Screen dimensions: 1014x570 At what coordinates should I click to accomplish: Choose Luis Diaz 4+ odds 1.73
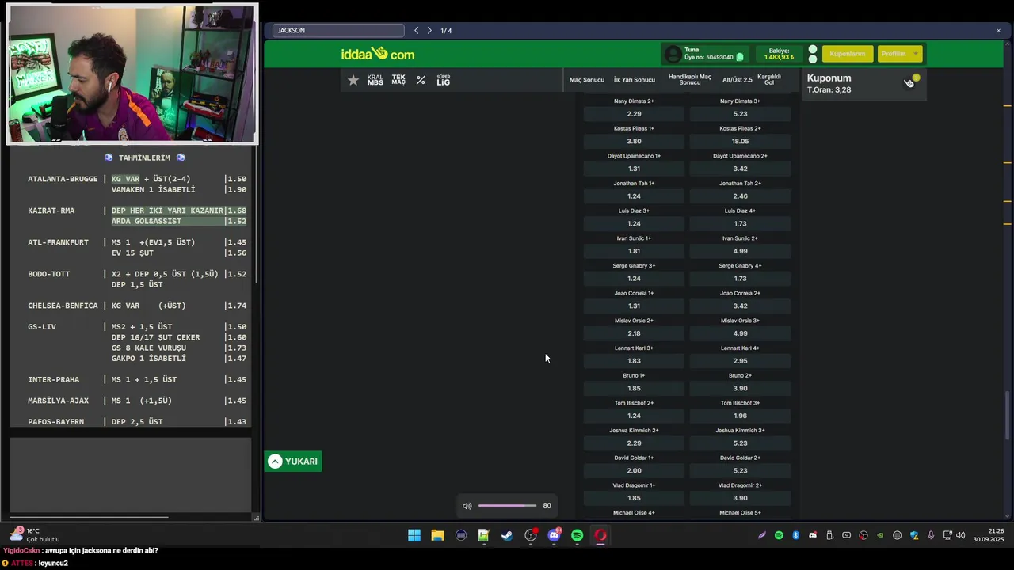740,224
